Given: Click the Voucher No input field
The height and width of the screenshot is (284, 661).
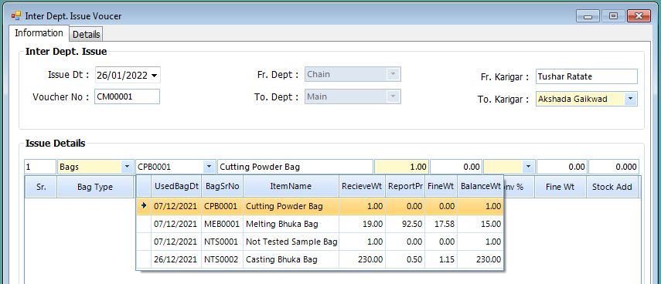Looking at the screenshot, I should 127,96.
